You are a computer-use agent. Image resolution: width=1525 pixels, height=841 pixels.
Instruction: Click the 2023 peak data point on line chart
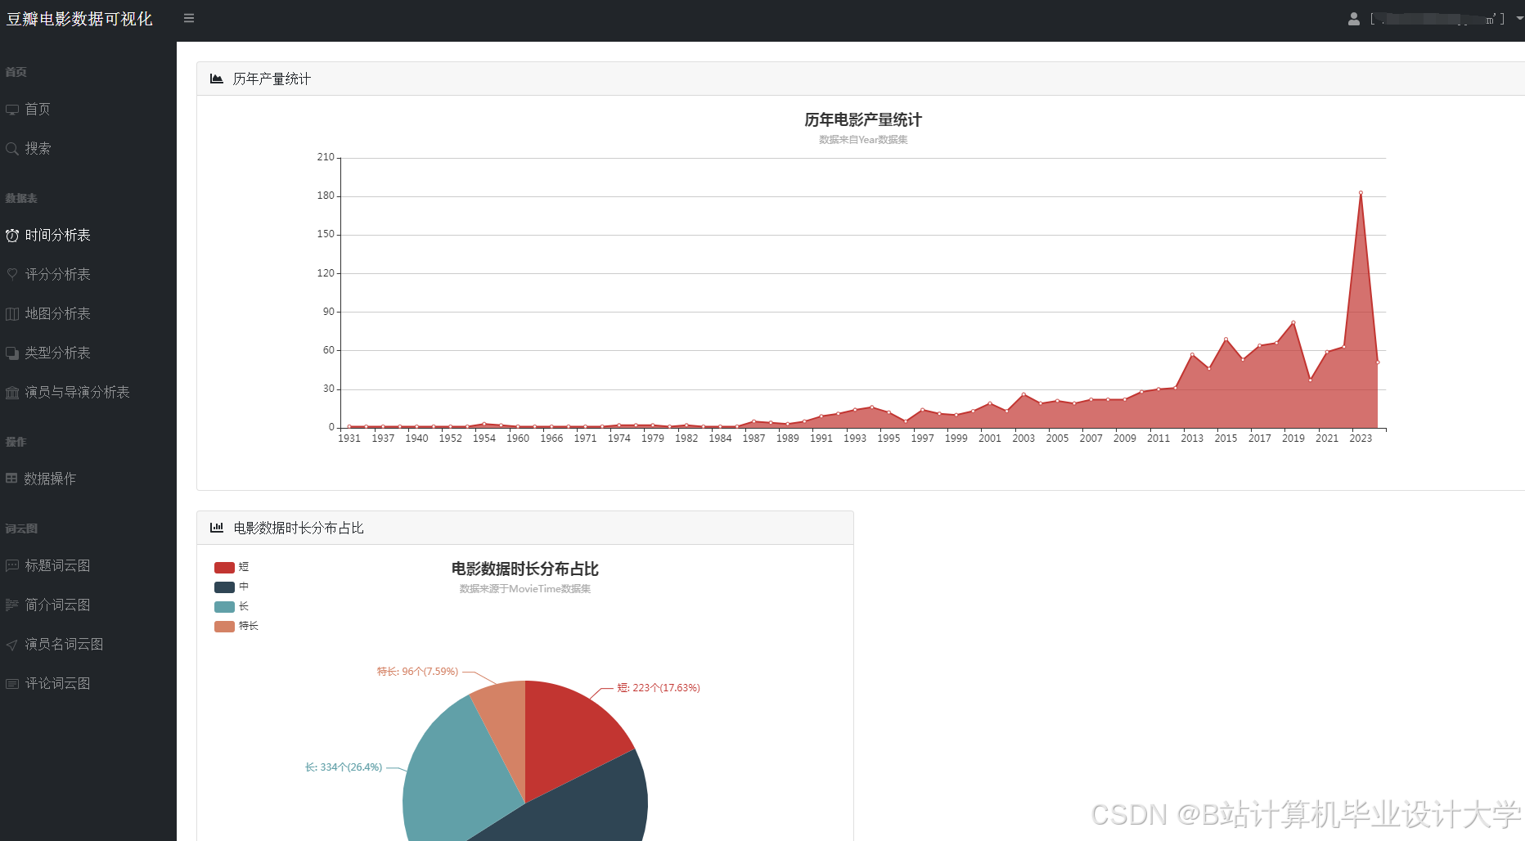(1361, 193)
